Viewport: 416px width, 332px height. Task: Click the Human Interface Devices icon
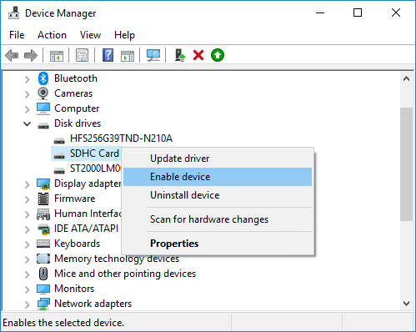tap(43, 214)
